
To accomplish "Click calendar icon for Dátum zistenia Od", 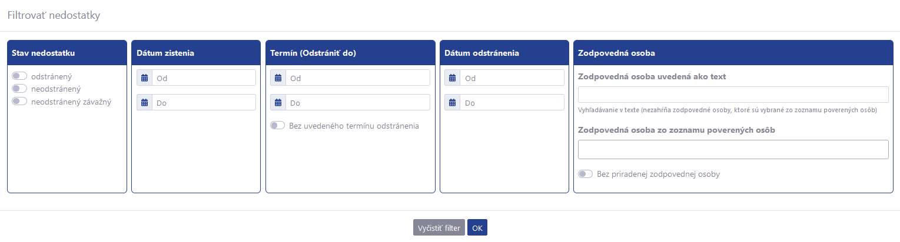I will (x=144, y=78).
